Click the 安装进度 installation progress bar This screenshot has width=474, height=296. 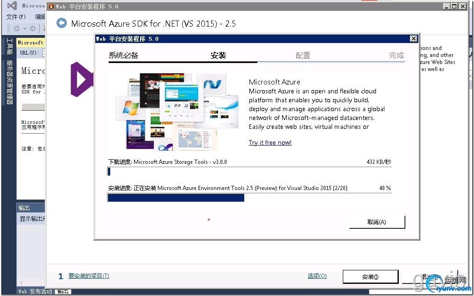tap(250, 197)
